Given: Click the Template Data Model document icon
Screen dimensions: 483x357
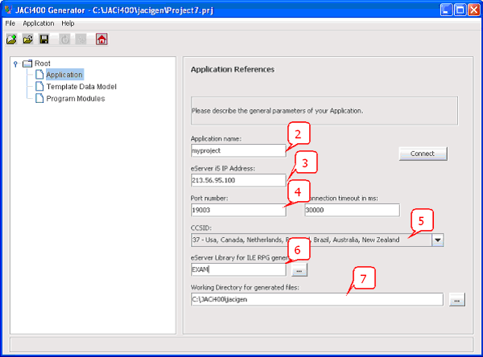Looking at the screenshot, I should point(38,87).
